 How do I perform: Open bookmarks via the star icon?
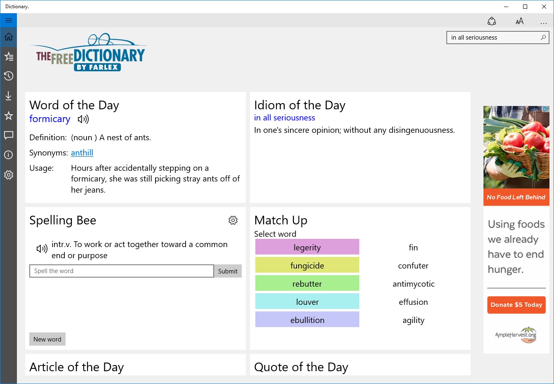8,115
